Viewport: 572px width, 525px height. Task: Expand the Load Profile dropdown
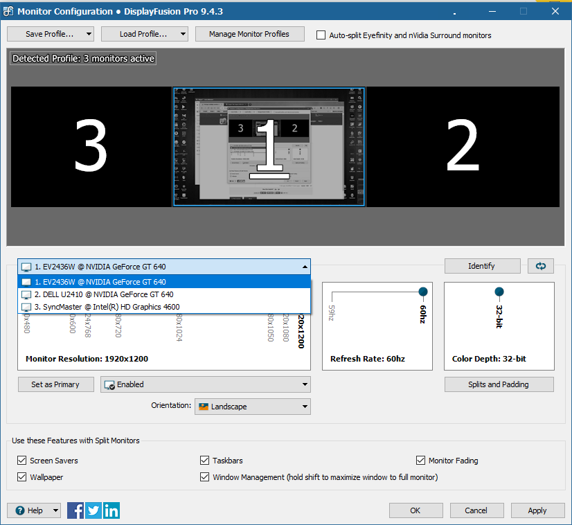(144, 34)
